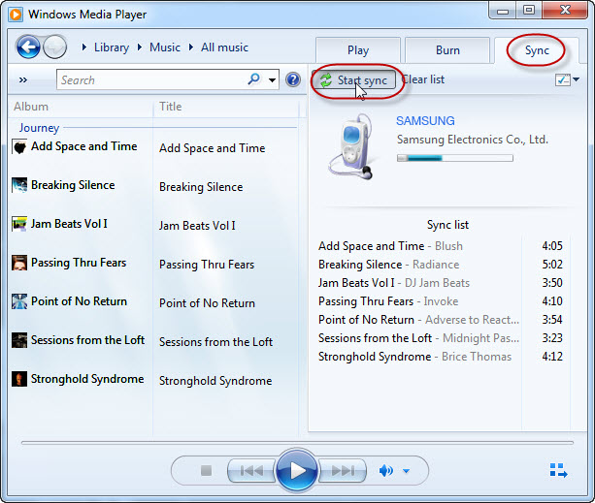This screenshot has height=503, width=595.
Task: Expand the arrow before All music breadcrumb
Action: 191,47
